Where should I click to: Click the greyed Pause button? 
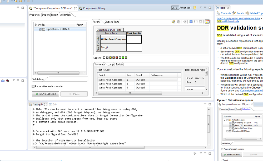click(74, 94)
